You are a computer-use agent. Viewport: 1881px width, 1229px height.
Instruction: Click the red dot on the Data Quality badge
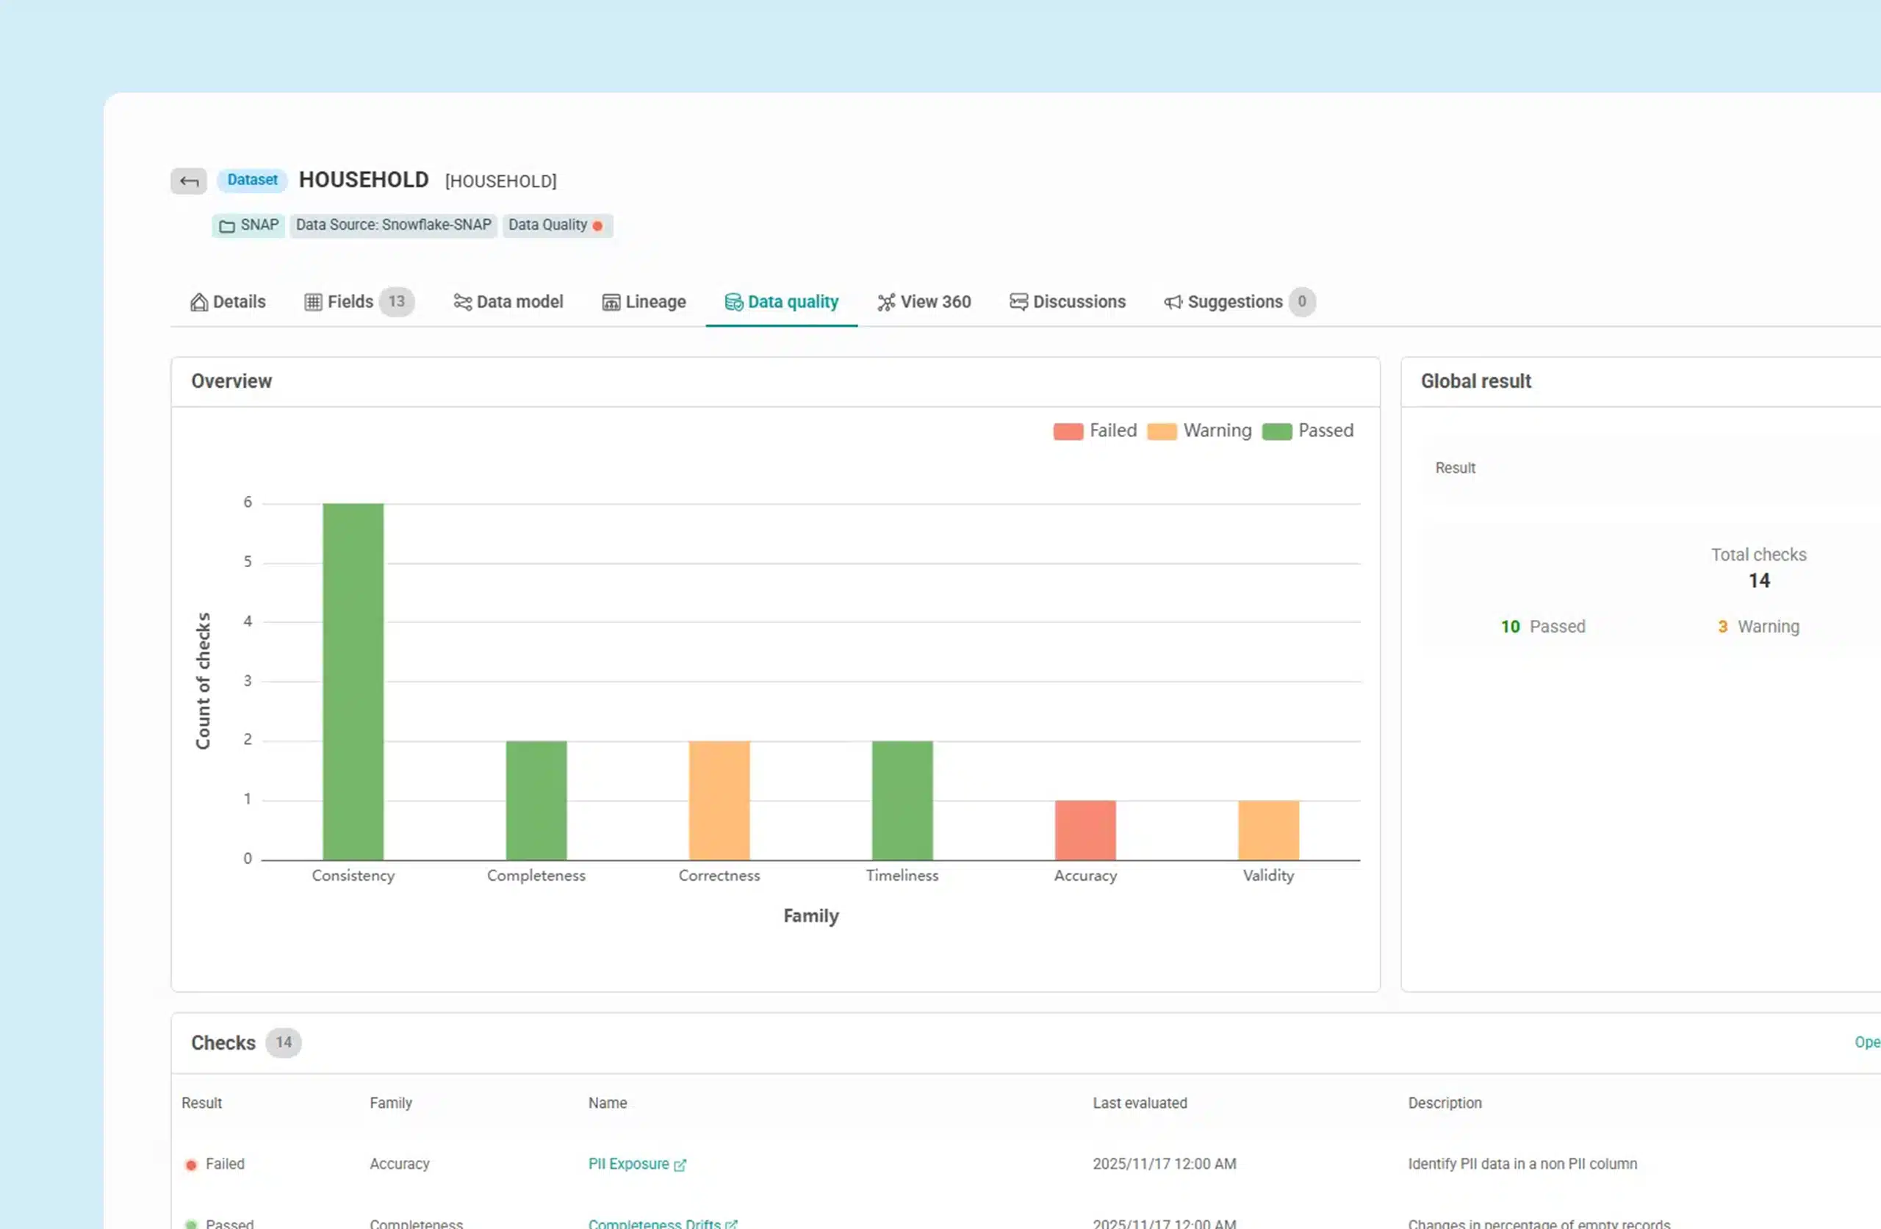click(x=598, y=226)
